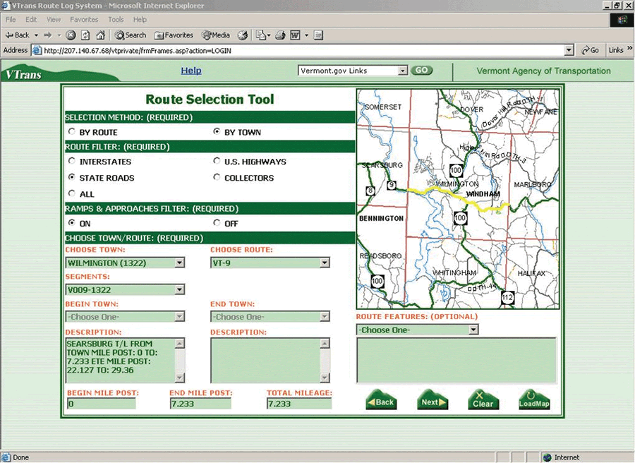Expand the Choose Route VT-9 dropdown
This screenshot has height=463, width=635.
(x=325, y=263)
